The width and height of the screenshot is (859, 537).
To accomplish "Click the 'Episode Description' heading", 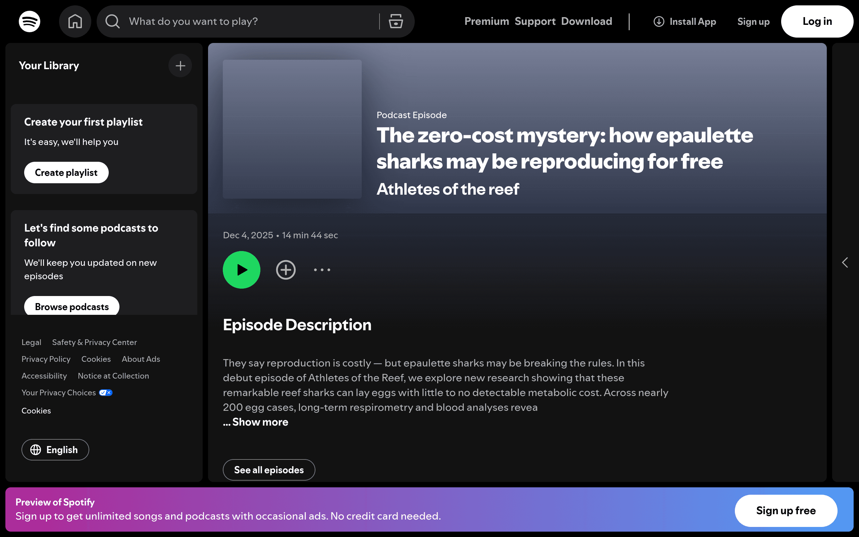I will (297, 325).
